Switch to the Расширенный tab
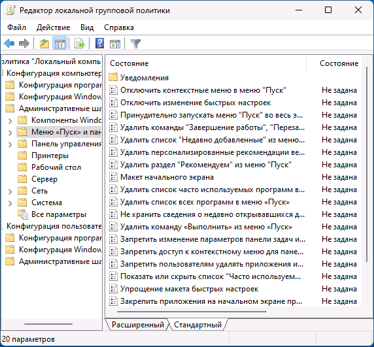The width and height of the screenshot is (374, 347). (137, 325)
